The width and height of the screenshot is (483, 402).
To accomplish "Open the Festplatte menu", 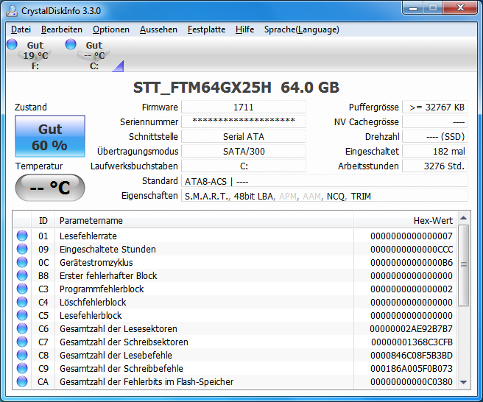I will coord(206,29).
